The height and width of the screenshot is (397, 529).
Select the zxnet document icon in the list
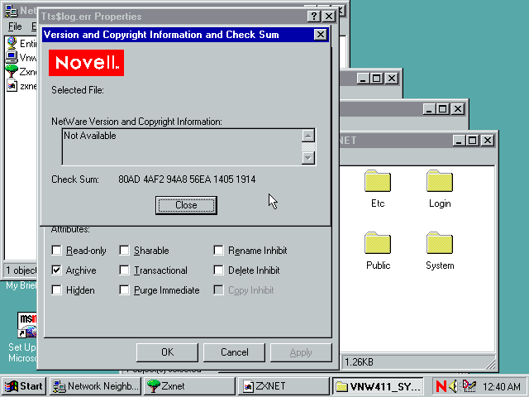(x=12, y=86)
